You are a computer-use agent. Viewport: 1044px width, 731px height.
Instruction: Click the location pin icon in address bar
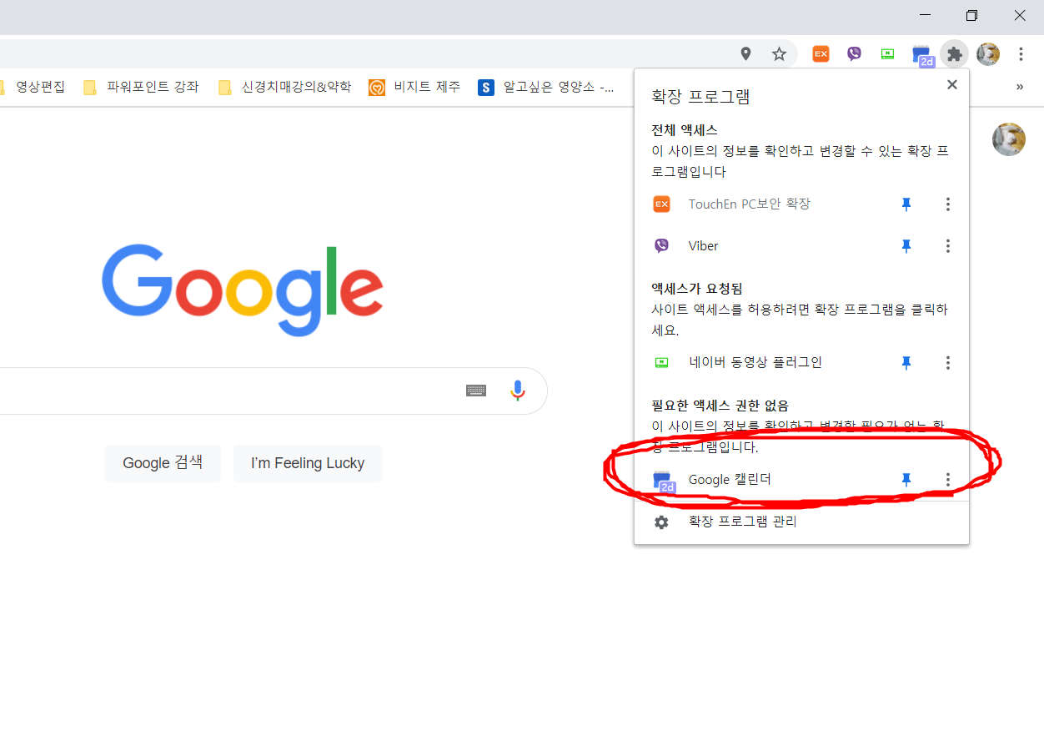(x=745, y=54)
